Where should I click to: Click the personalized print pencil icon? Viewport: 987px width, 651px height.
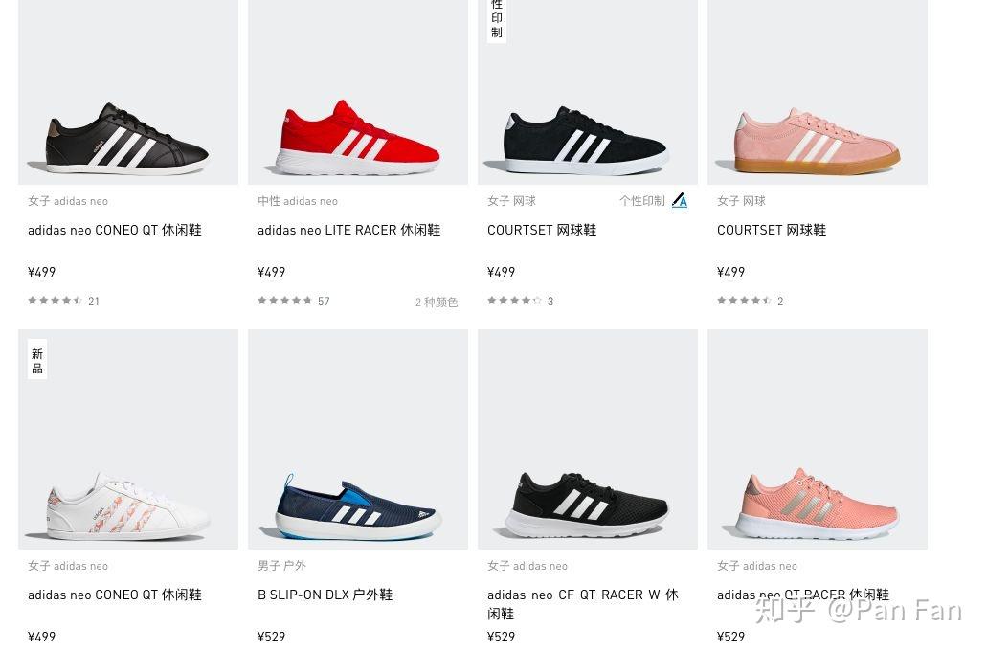point(679,201)
